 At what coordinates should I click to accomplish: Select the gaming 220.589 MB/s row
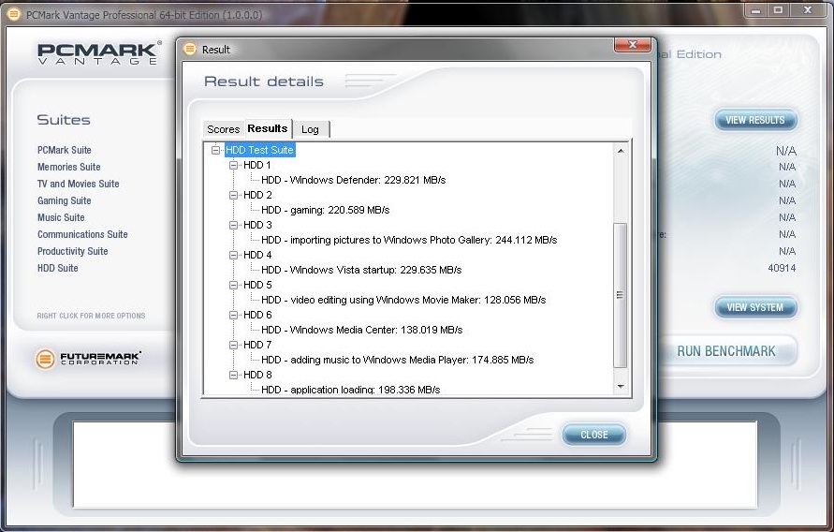click(x=326, y=210)
